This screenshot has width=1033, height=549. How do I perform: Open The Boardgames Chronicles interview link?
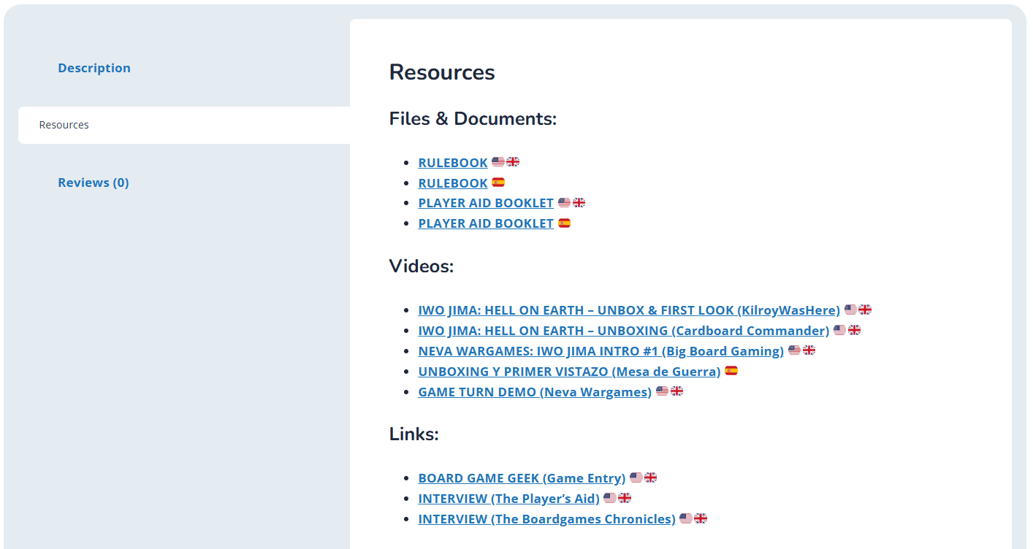click(x=546, y=519)
